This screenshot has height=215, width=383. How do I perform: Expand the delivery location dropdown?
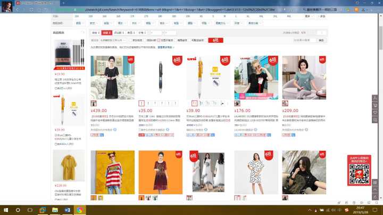[114, 40]
